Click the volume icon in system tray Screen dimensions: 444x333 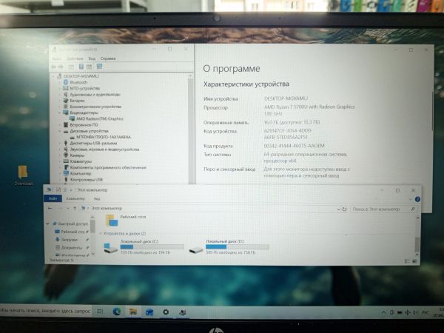(x=415, y=312)
